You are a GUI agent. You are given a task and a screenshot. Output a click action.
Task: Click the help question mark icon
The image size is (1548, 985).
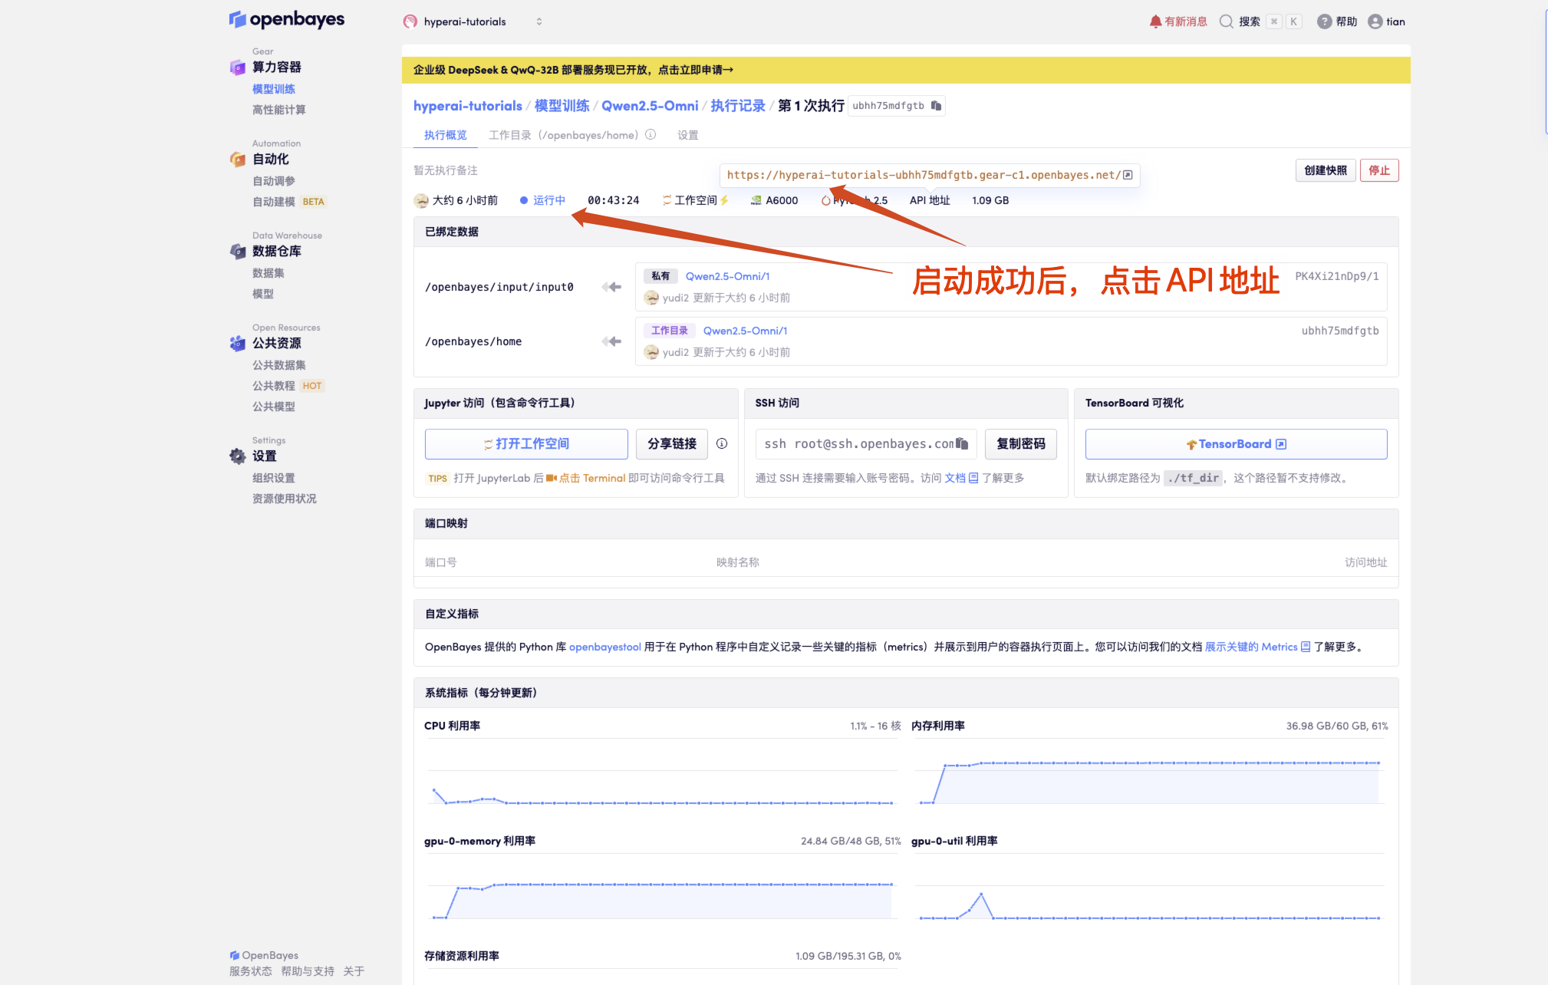click(1325, 21)
